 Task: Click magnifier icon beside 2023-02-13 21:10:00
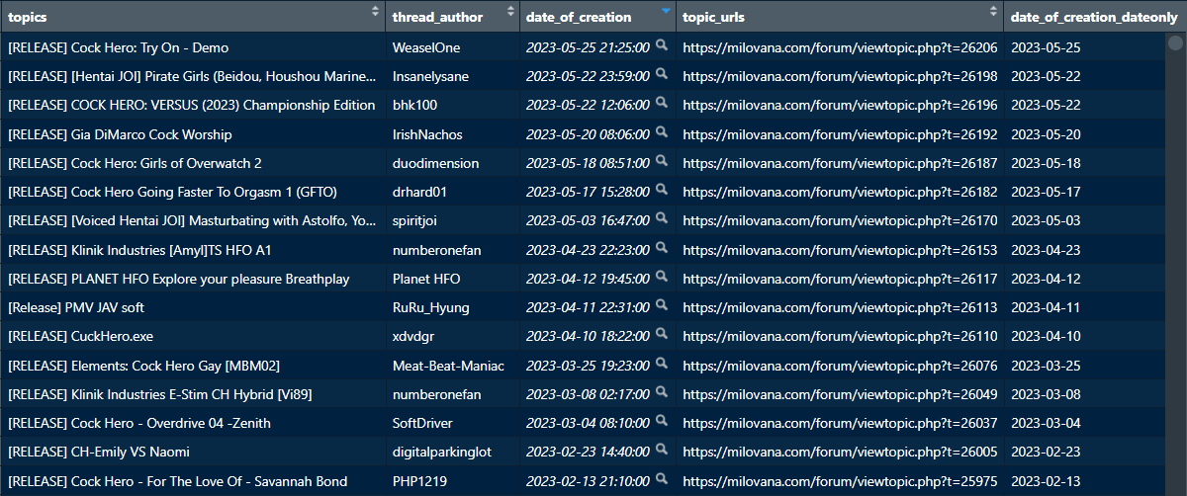[661, 480]
